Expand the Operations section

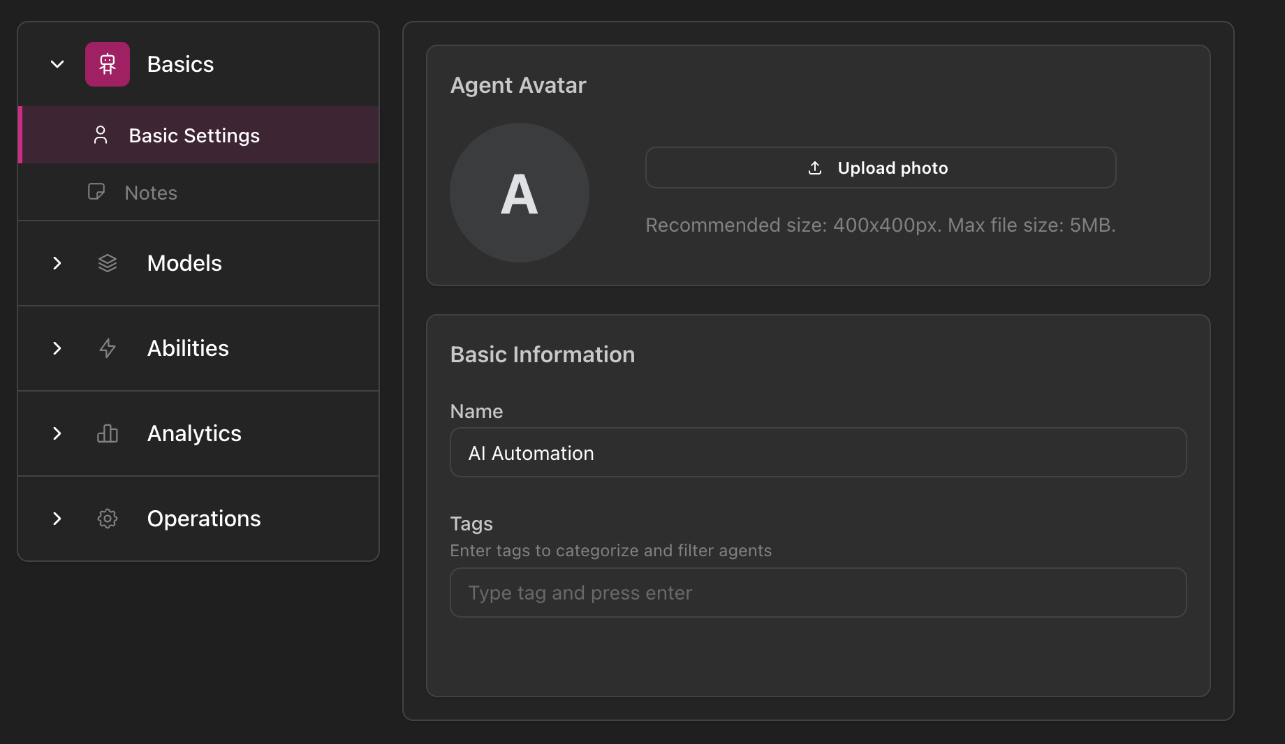click(x=57, y=519)
